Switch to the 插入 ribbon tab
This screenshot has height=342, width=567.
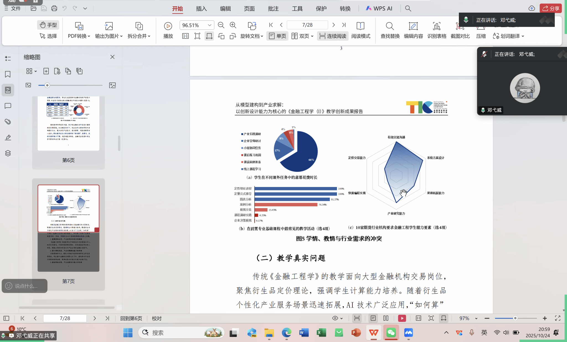[201, 9]
